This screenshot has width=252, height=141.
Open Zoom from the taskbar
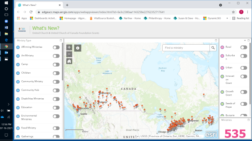(6, 21)
